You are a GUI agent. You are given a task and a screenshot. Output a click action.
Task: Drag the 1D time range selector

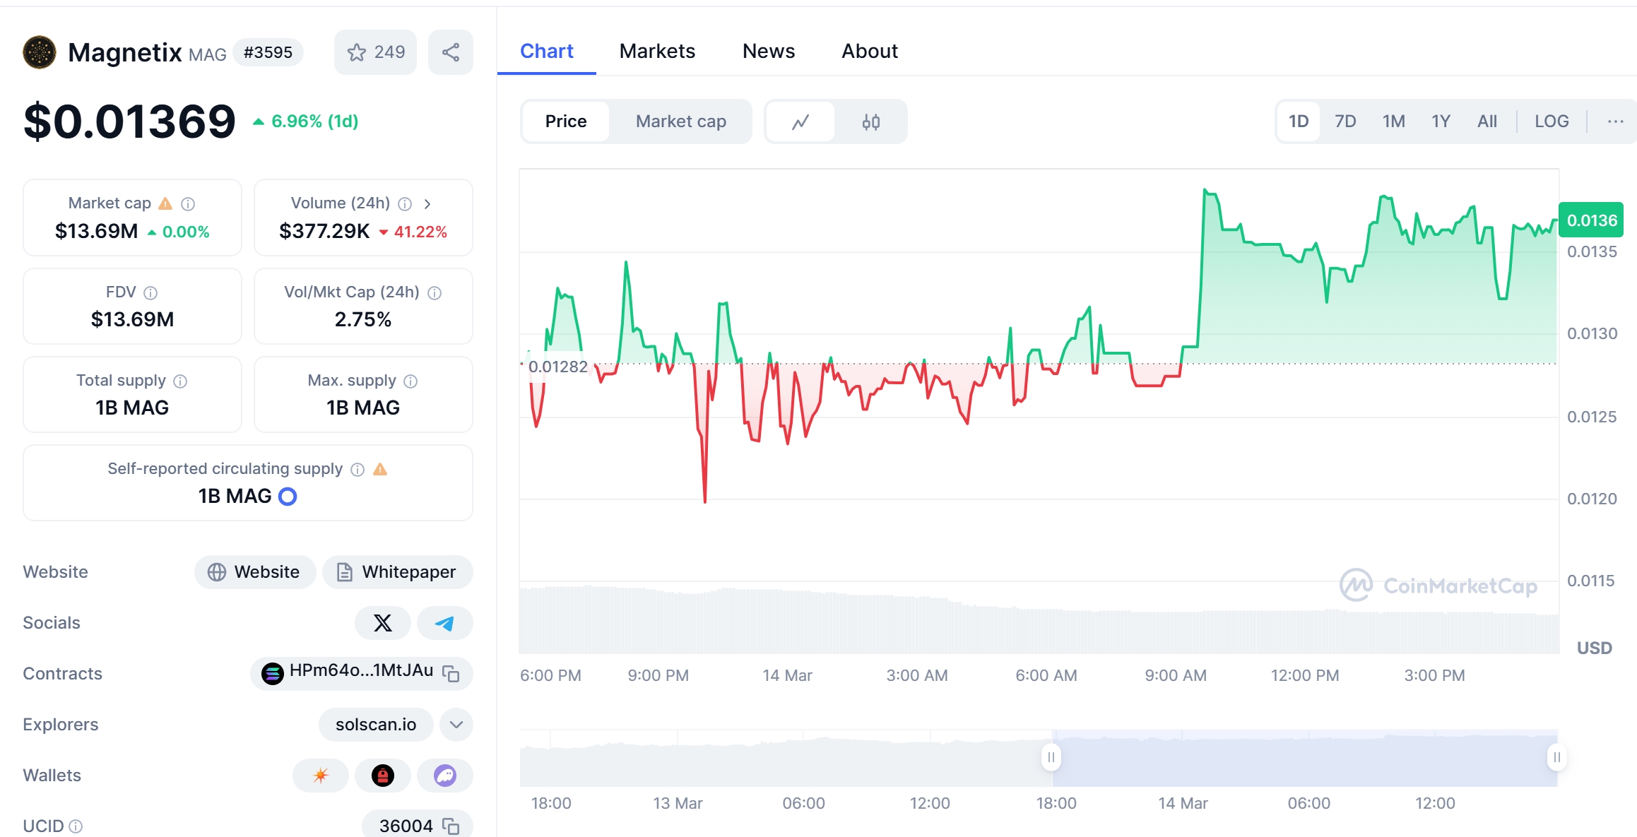[1297, 121]
